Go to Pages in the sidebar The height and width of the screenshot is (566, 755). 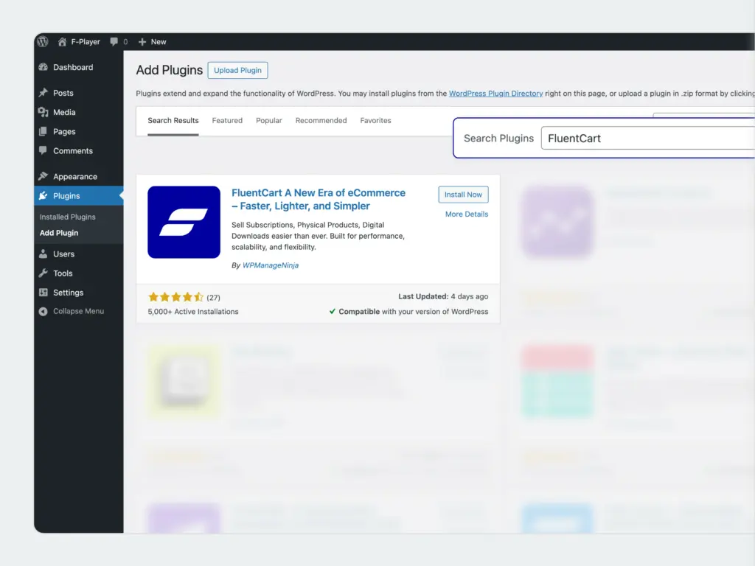[64, 131]
